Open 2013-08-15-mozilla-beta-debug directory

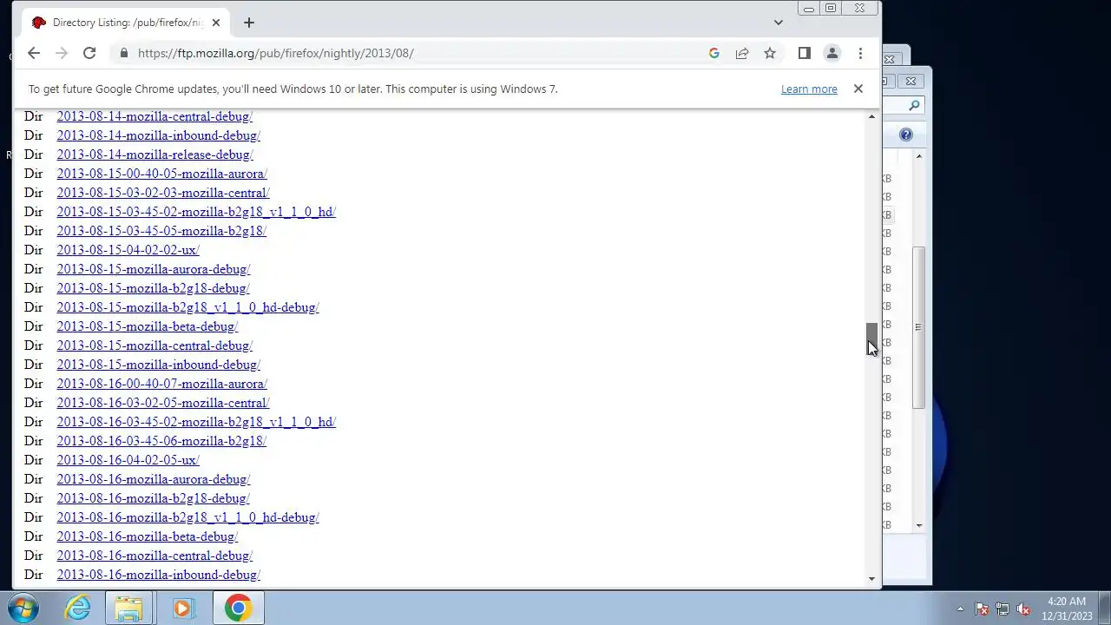pos(147,326)
